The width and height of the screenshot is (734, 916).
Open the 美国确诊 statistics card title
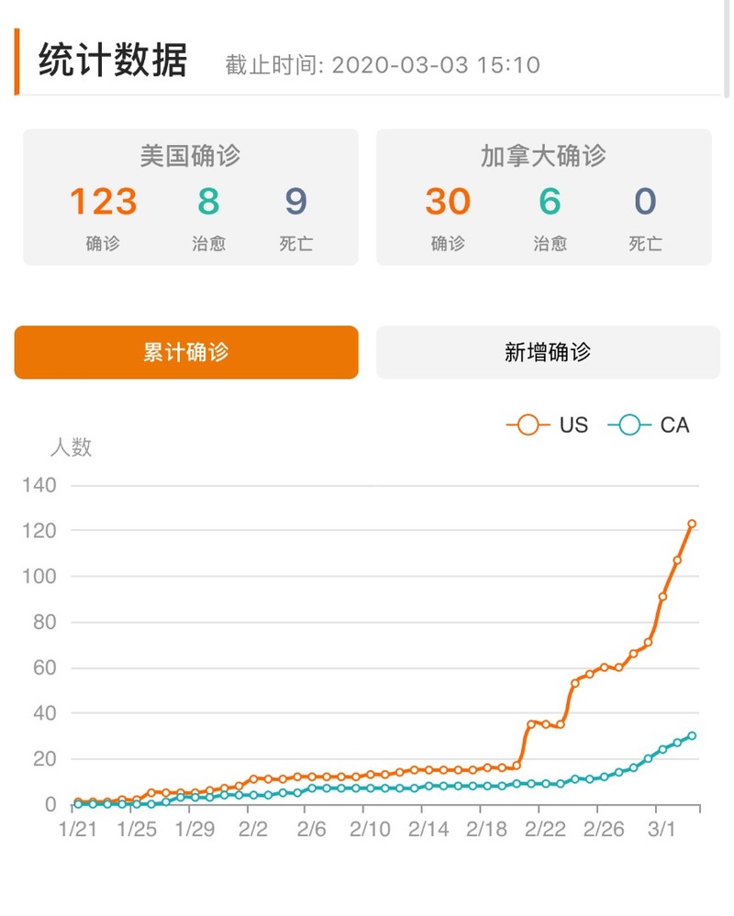point(190,156)
